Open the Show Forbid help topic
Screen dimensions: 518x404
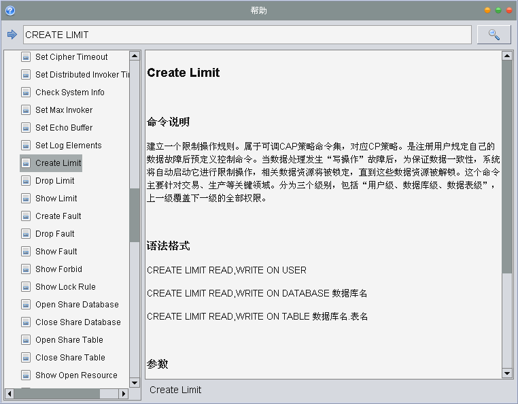click(59, 269)
